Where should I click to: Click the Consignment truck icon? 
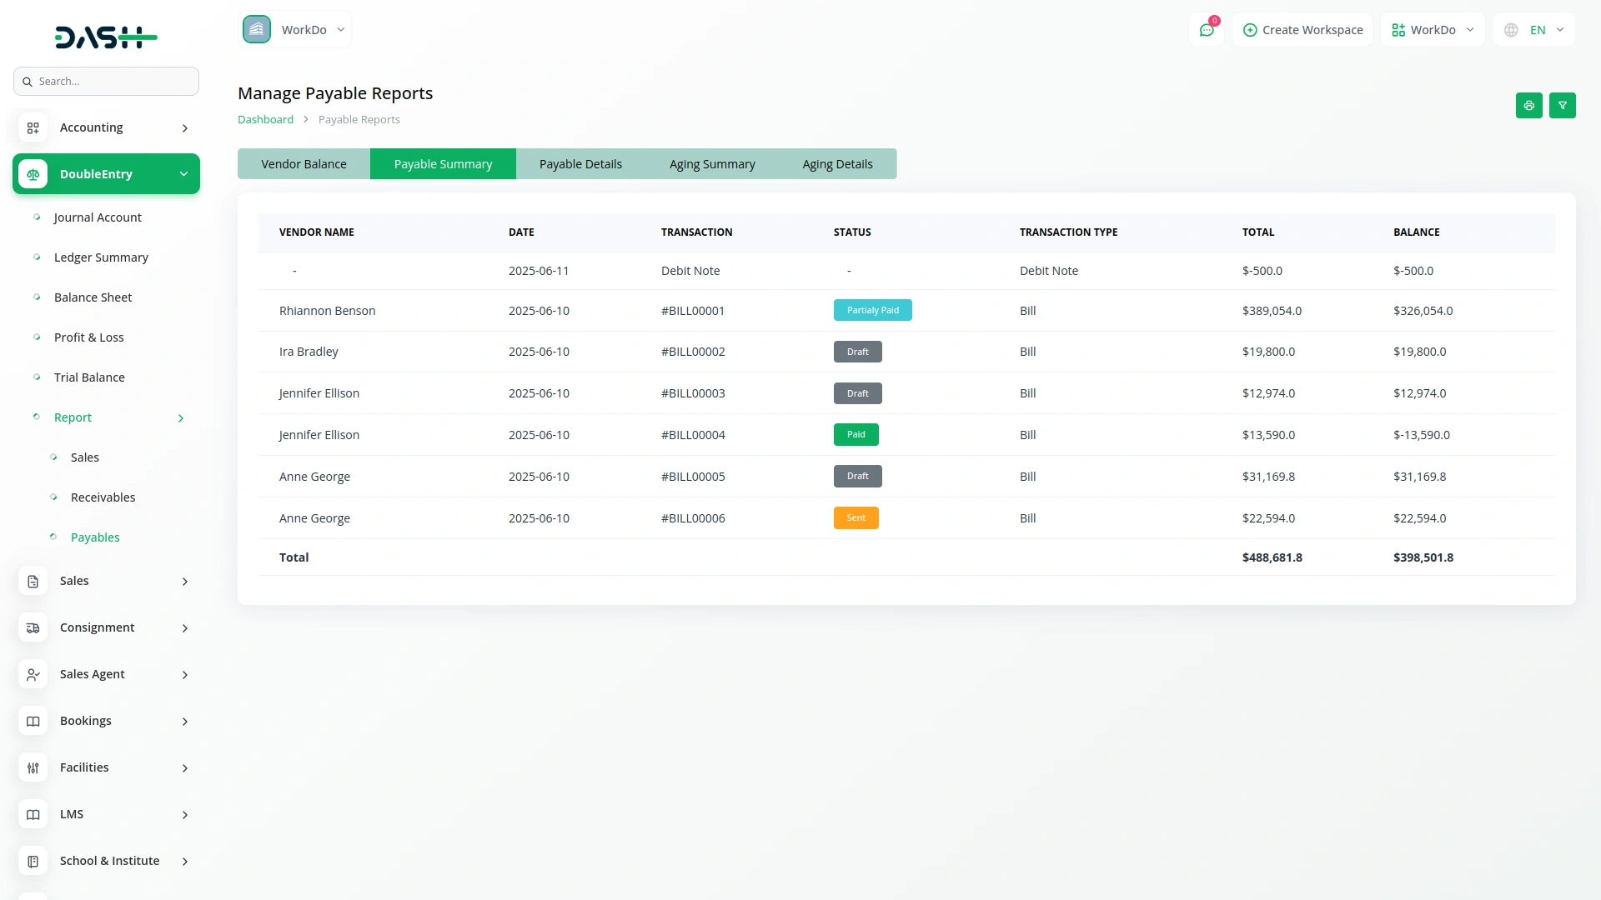point(33,627)
